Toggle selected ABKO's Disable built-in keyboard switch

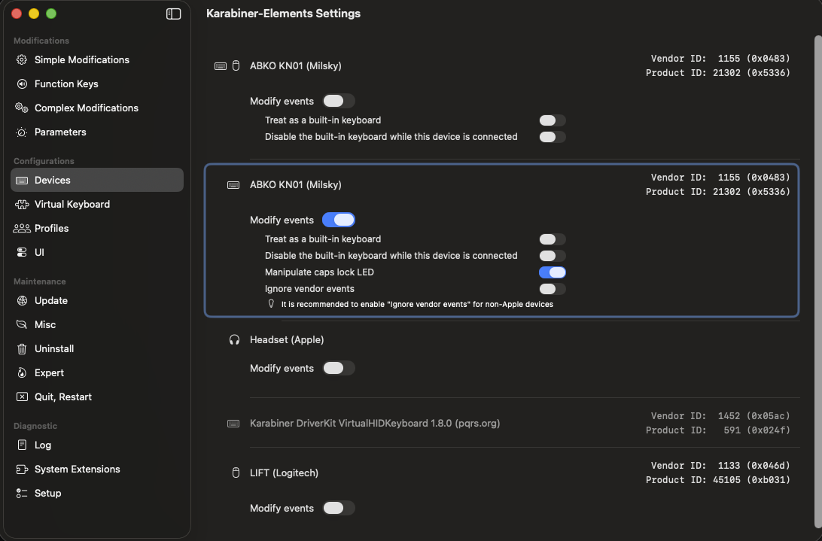pyautogui.click(x=553, y=257)
